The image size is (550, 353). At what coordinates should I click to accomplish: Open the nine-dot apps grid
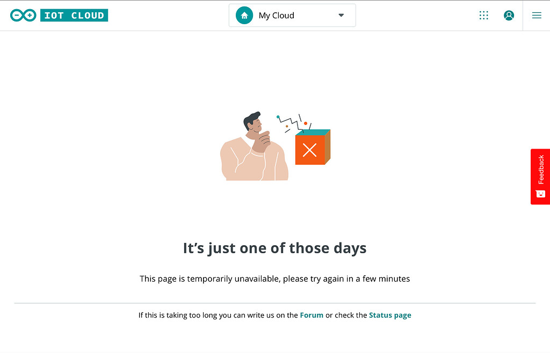coord(484,16)
